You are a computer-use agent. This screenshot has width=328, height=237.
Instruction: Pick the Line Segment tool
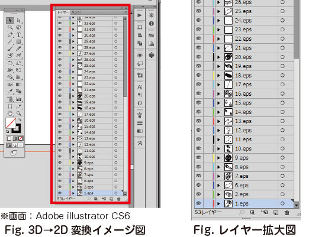point(10,42)
